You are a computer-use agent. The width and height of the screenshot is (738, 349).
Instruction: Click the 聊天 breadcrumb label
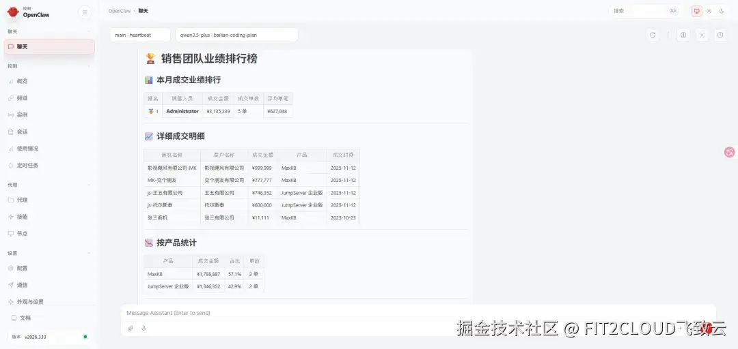pyautogui.click(x=143, y=11)
